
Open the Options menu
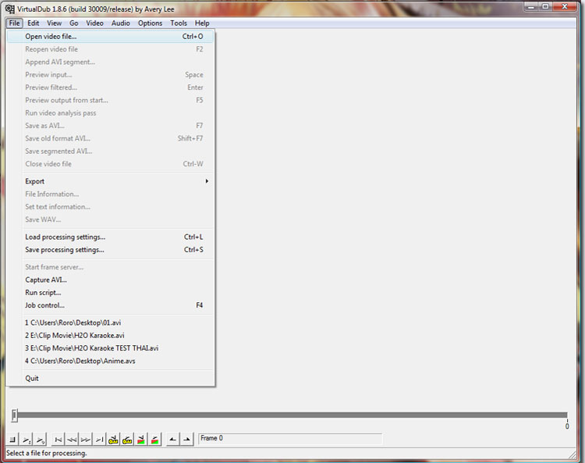click(150, 23)
